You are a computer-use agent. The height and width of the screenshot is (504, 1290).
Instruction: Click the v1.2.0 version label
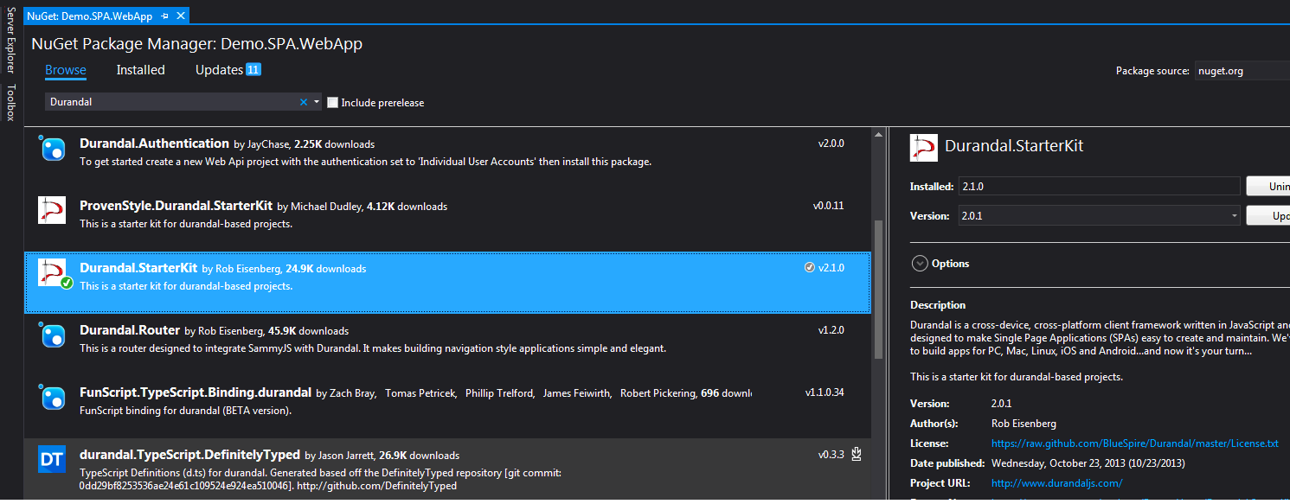[x=831, y=330]
